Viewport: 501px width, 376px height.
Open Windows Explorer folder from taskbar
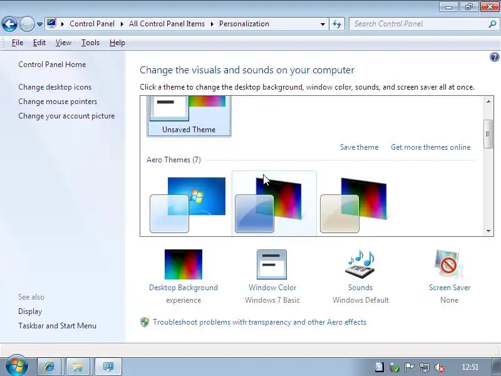78,367
